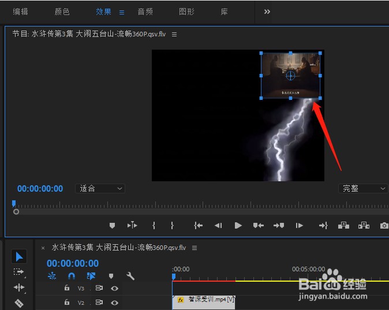Click the picture-in-picture video thumbnail
Screen dimensions: 389x310
coord(290,76)
